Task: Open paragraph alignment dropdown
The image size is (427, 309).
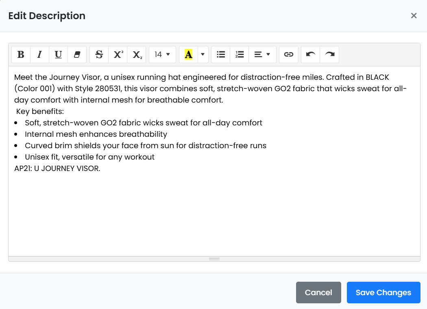Action: click(262, 55)
